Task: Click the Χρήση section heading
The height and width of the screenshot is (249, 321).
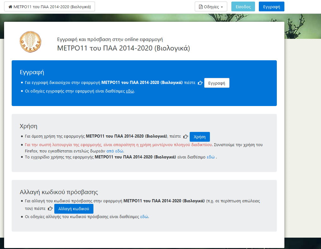Action: (x=28, y=126)
